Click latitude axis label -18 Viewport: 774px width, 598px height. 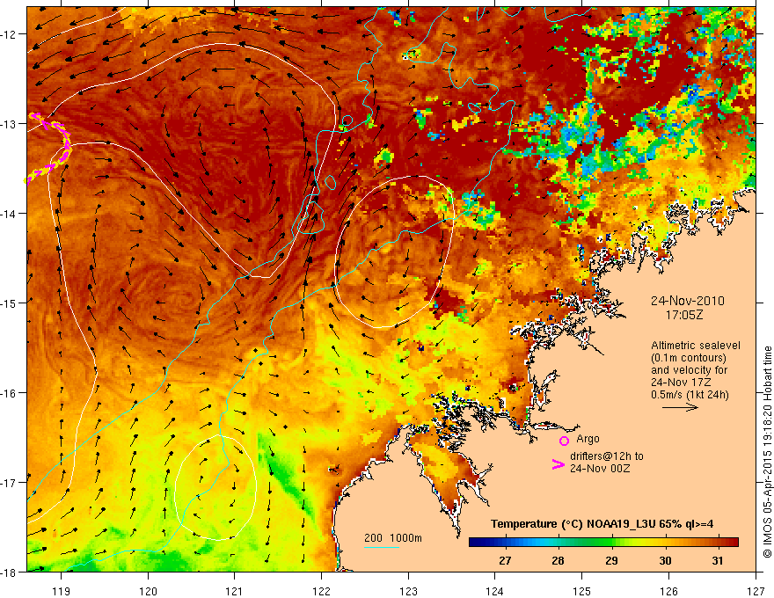(x=9, y=572)
